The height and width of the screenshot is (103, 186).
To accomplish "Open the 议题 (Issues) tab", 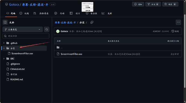I will [24, 13].
